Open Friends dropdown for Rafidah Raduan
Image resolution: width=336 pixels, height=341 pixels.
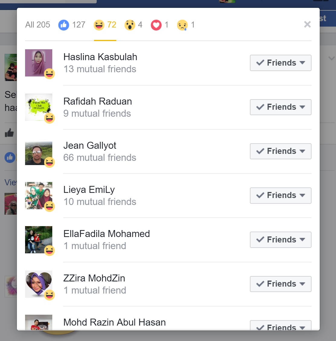pyautogui.click(x=281, y=107)
